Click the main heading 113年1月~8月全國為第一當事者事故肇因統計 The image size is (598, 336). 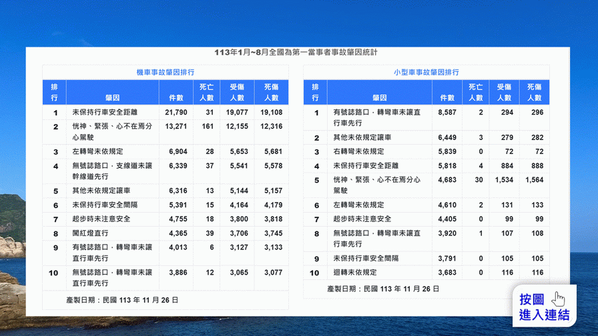[299, 52]
